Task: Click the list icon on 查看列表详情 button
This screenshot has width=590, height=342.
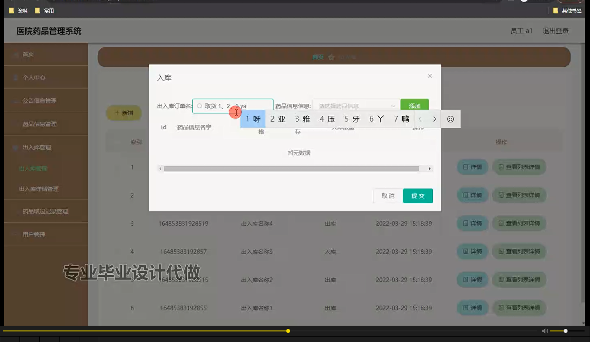Action: [500, 167]
